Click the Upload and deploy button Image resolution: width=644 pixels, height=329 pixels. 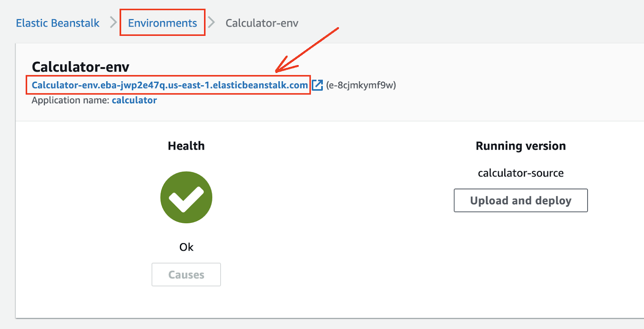point(521,200)
